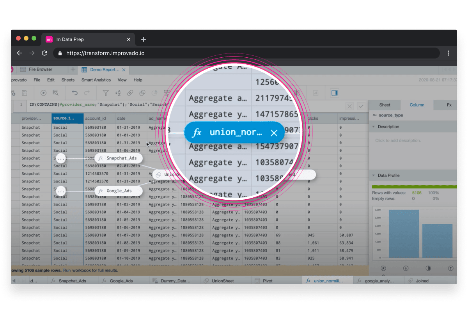Open the Help menu
The image size is (468, 312).
click(x=138, y=80)
